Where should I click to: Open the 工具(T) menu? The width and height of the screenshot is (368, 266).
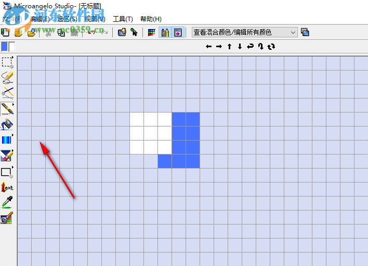[123, 19]
